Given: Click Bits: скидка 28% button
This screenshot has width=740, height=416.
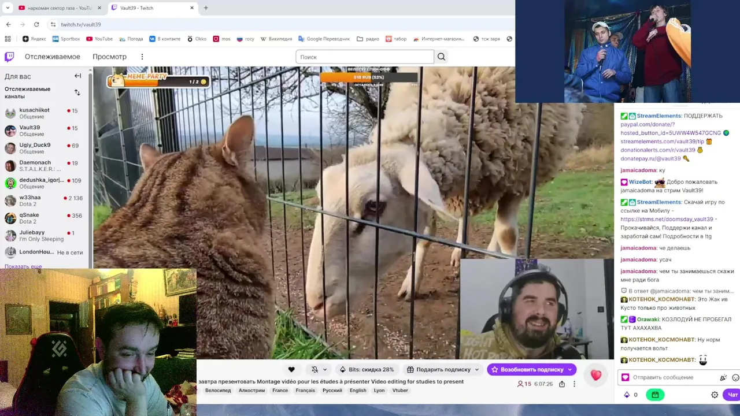Looking at the screenshot, I should coord(367,370).
